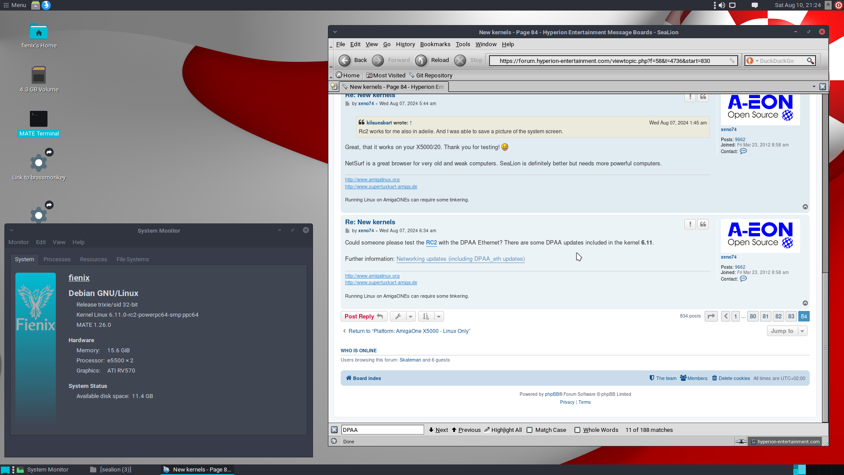Viewport: 844px width, 475px height.
Task: Go back using the Back arrow icon
Action: [x=345, y=60]
